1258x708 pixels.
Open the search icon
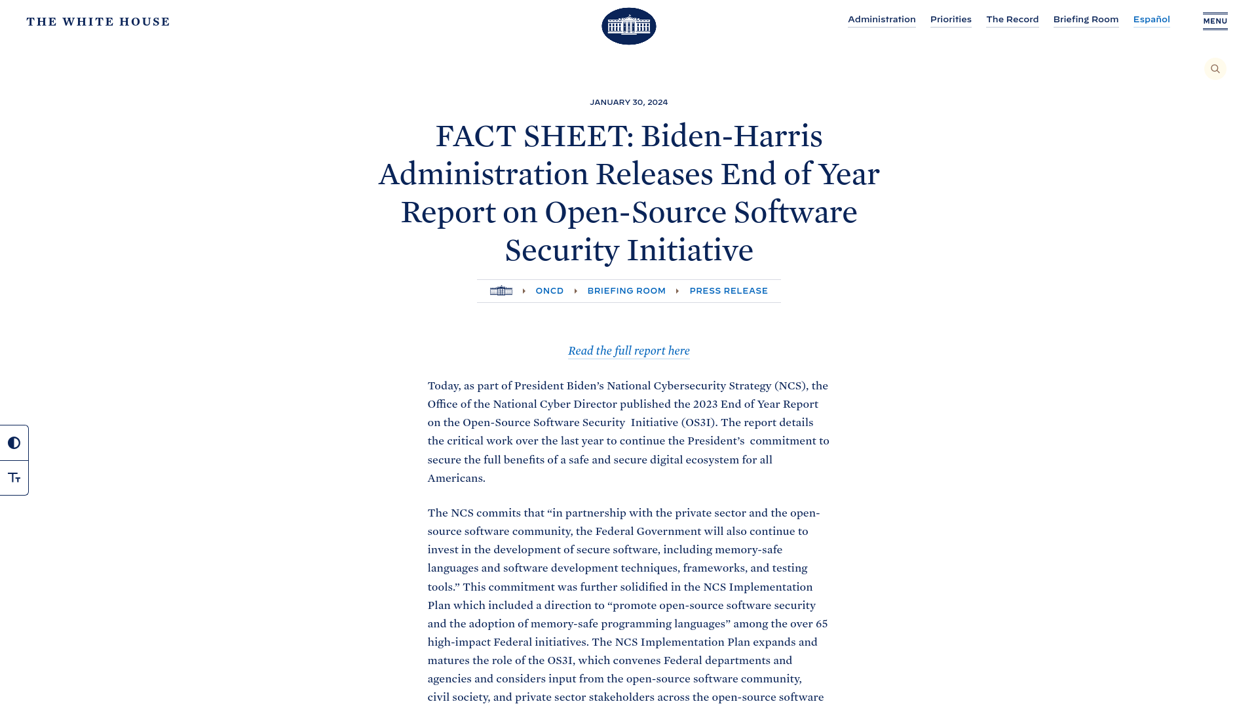pos(1215,68)
